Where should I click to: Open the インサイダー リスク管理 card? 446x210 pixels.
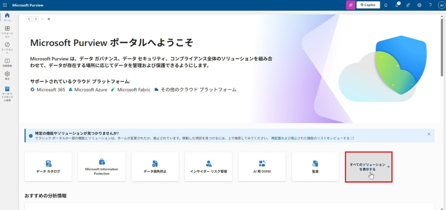click(209, 166)
